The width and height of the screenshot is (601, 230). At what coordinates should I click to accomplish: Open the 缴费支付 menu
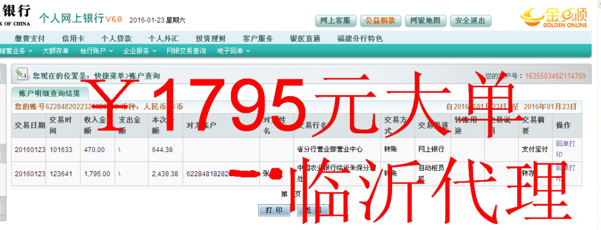tap(30, 38)
